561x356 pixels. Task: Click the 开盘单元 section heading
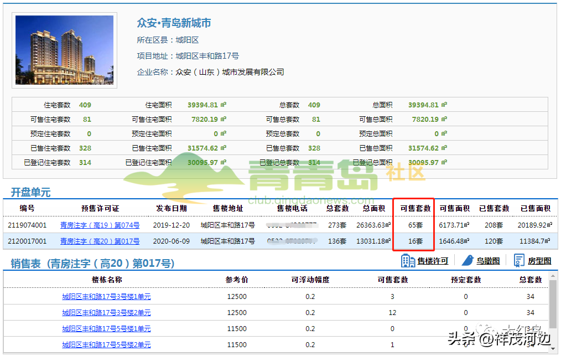click(x=31, y=192)
